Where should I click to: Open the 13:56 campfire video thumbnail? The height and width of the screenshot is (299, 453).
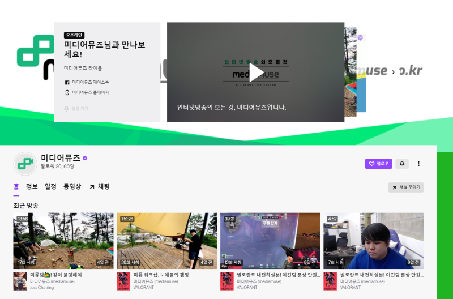pos(63,241)
